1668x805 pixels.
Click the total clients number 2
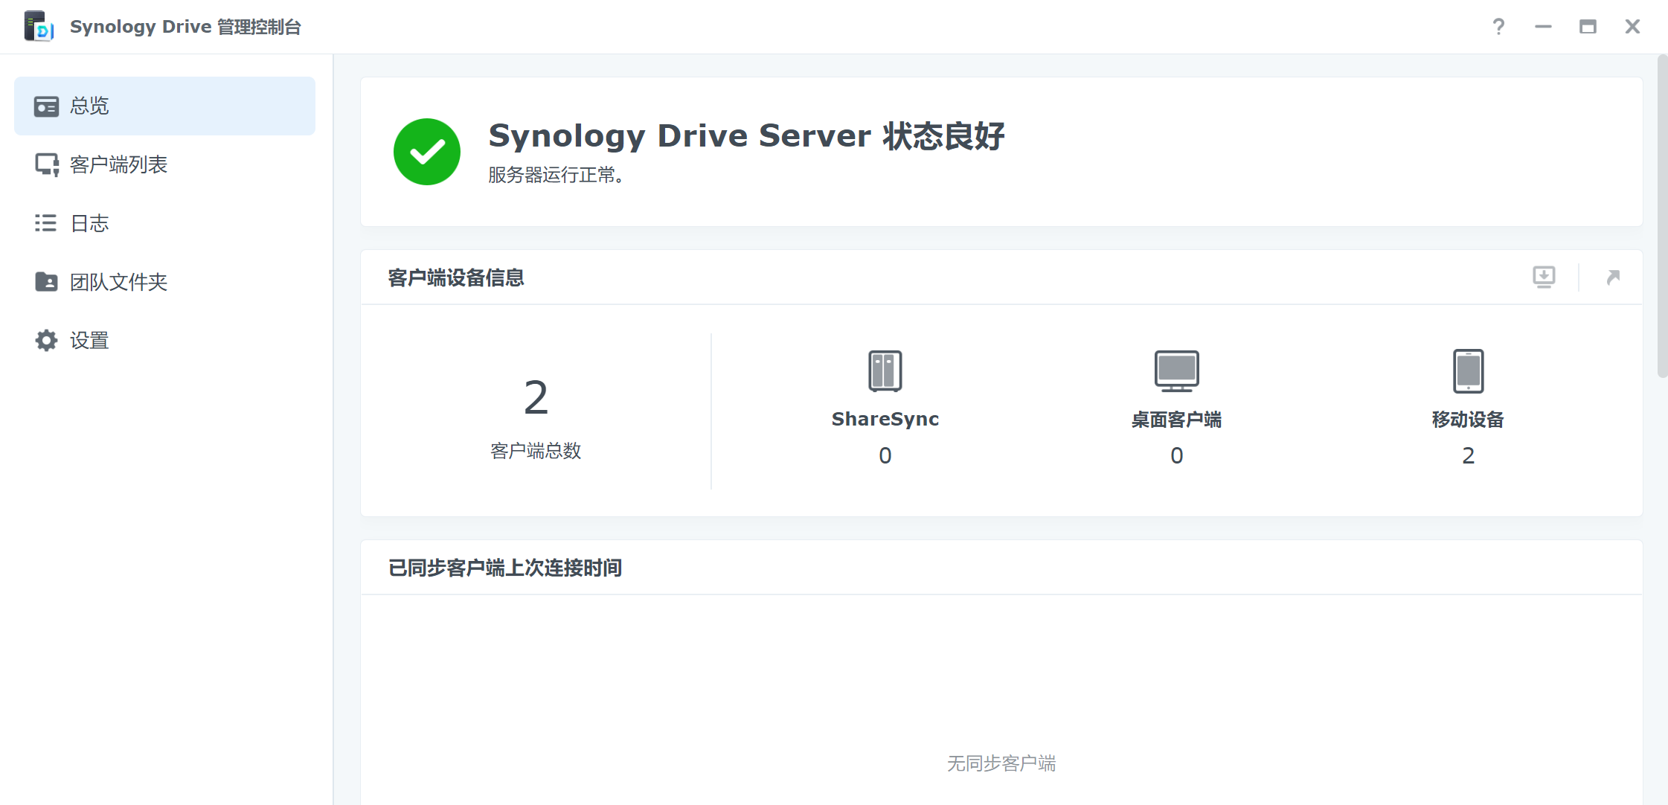tap(536, 397)
